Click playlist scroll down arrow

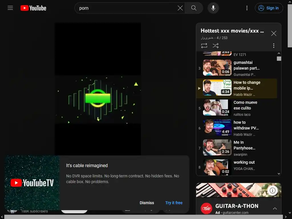point(279,174)
